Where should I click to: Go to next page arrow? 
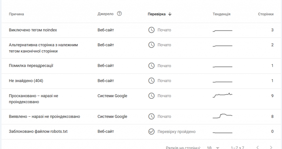coord(271,148)
